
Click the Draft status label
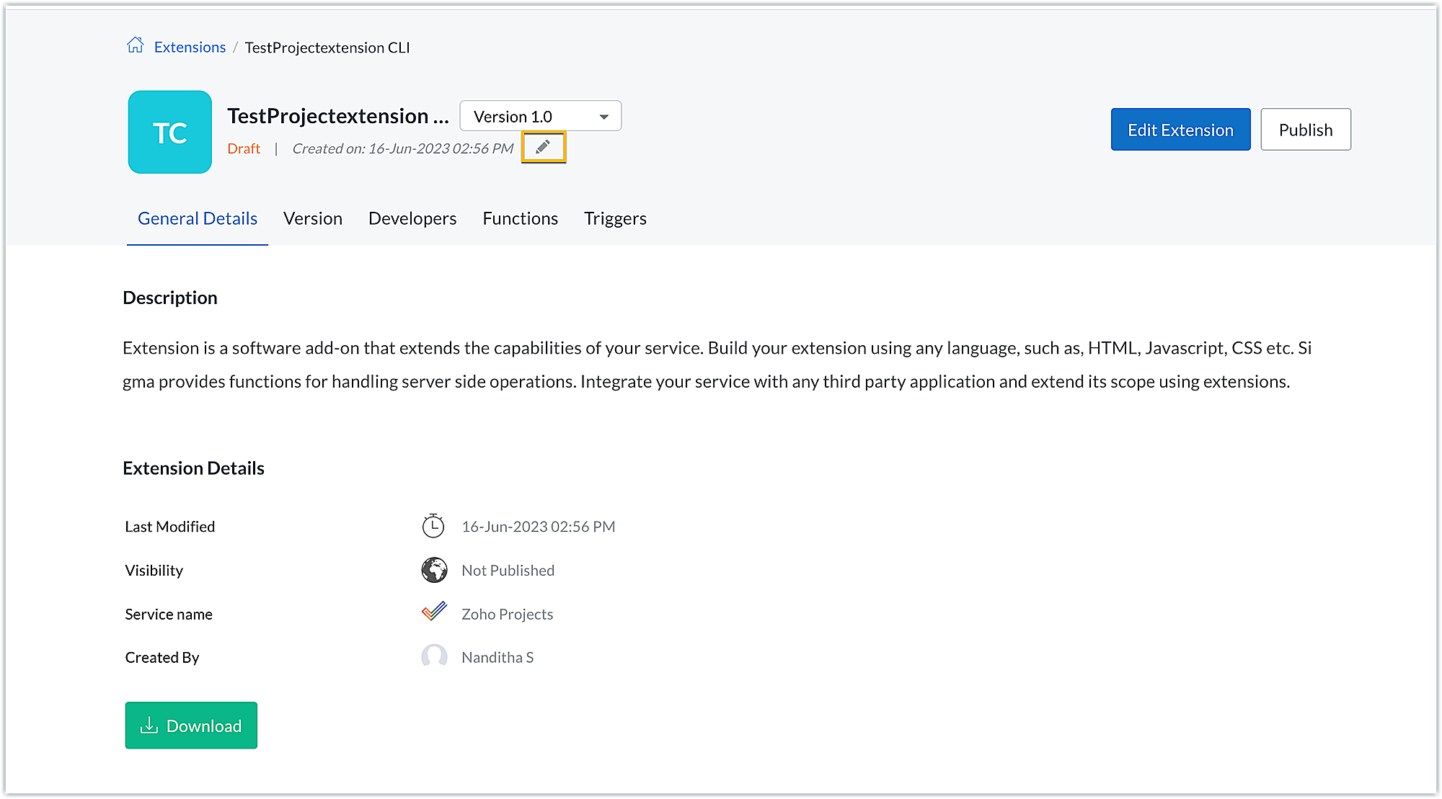tap(244, 148)
